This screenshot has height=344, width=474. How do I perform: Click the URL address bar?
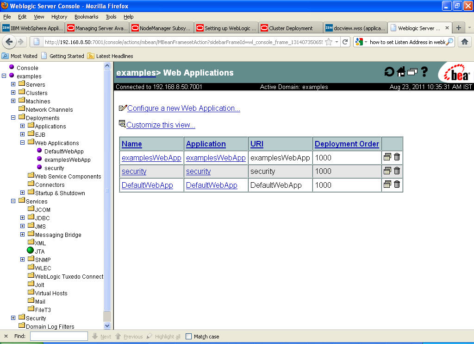point(183,42)
